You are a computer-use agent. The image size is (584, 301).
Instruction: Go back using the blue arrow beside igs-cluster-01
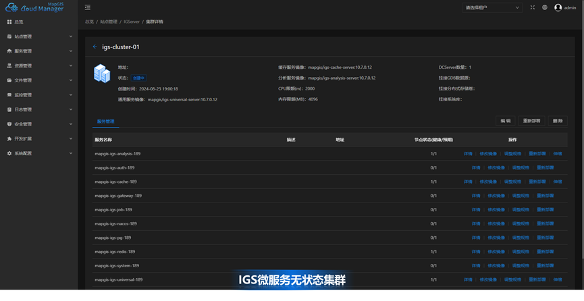[95, 47]
